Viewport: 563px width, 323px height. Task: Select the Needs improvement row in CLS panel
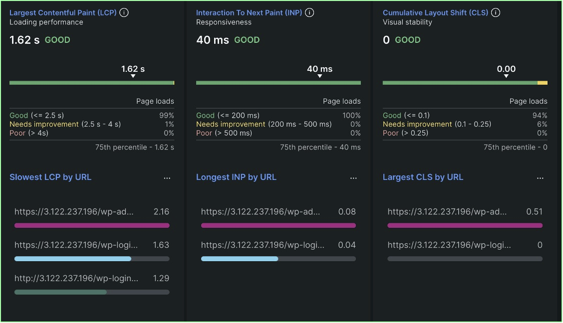[465, 124]
